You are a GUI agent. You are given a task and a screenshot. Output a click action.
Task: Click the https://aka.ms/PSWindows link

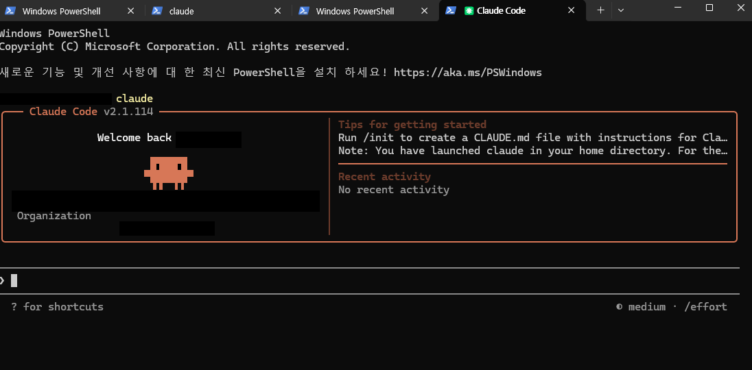(x=468, y=73)
